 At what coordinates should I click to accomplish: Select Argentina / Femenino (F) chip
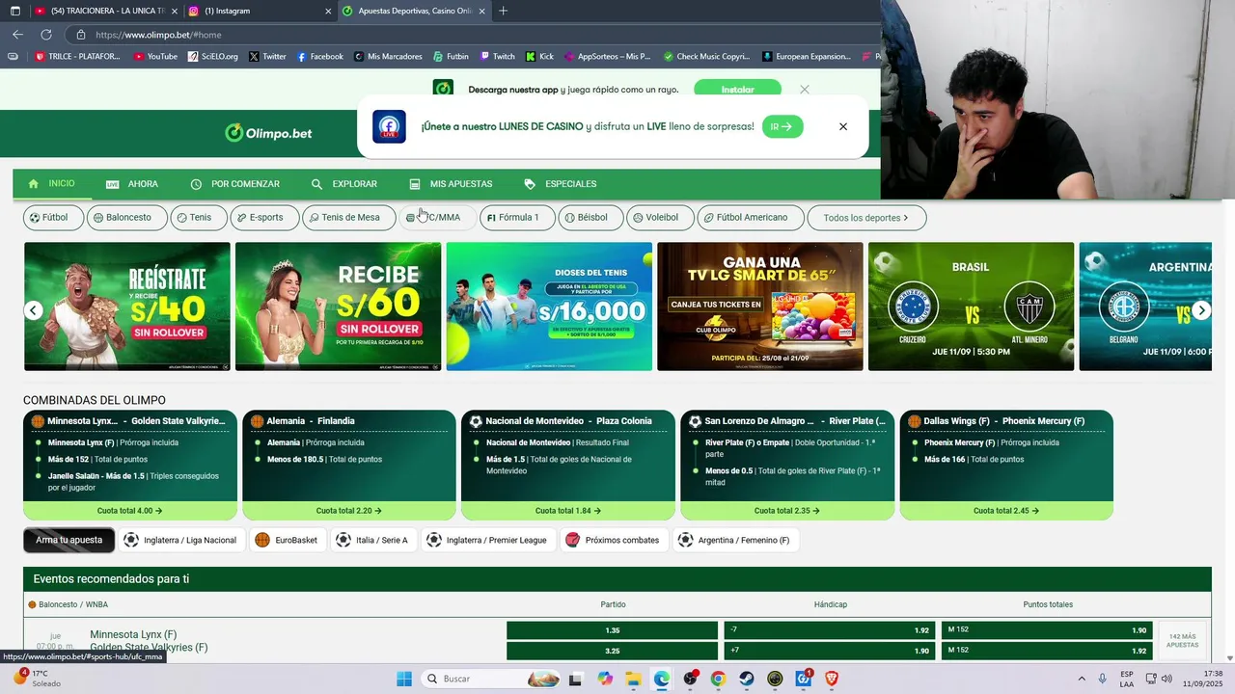coord(735,540)
